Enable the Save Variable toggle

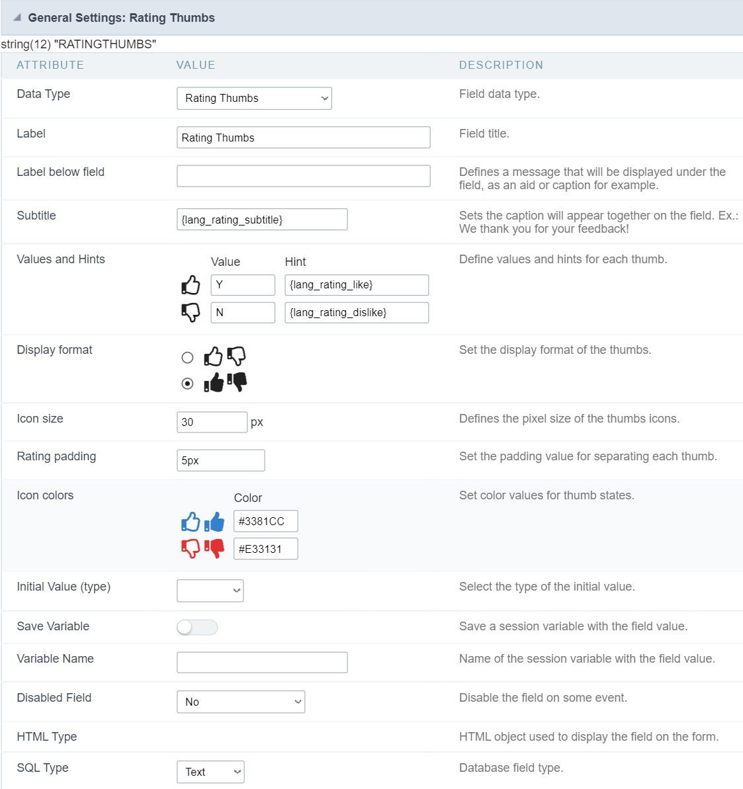pos(197,626)
